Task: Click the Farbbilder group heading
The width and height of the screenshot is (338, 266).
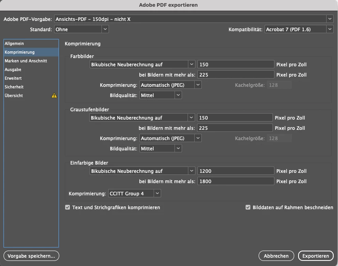Action: 82,56
